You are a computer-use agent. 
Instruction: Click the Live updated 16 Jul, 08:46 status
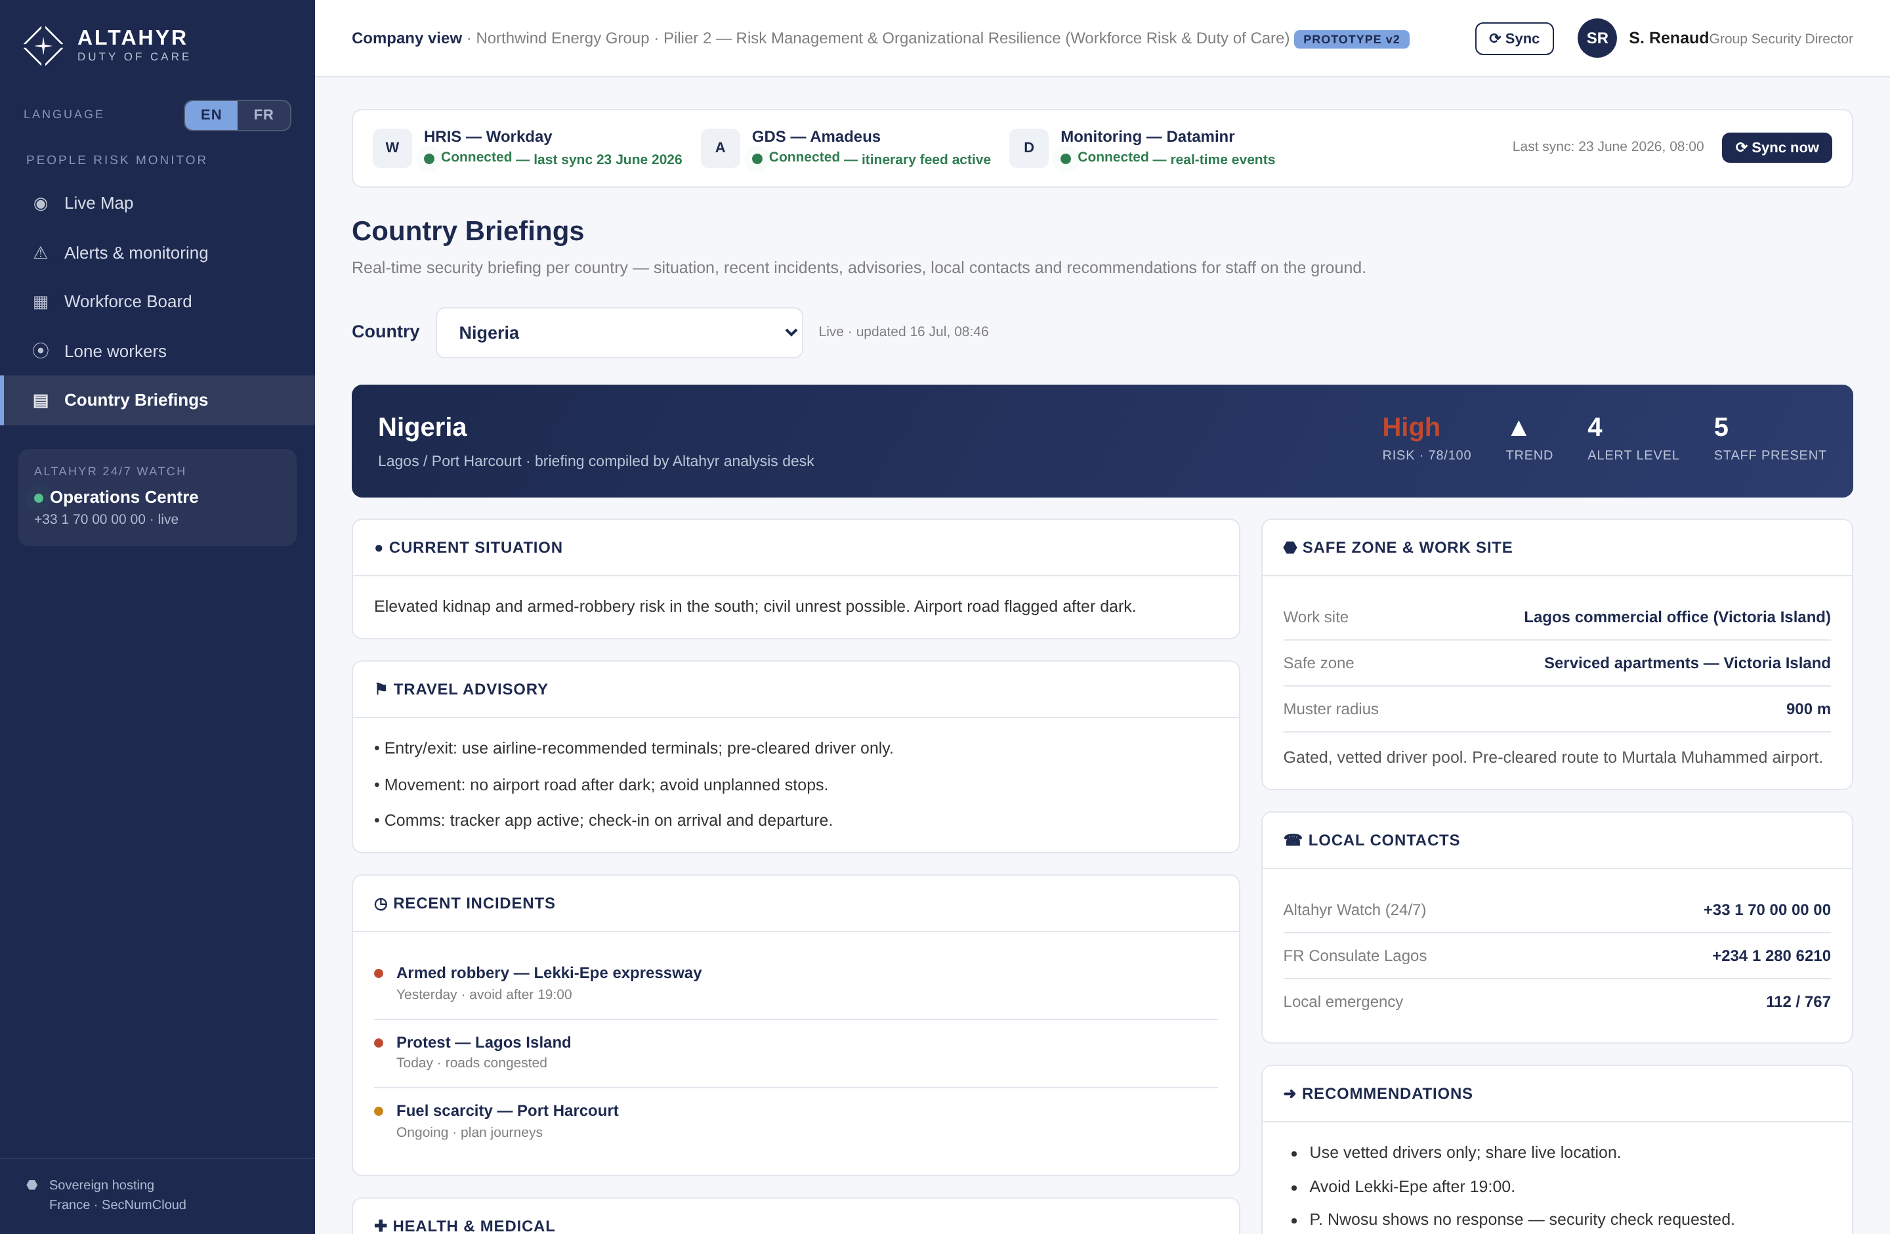pyautogui.click(x=903, y=332)
